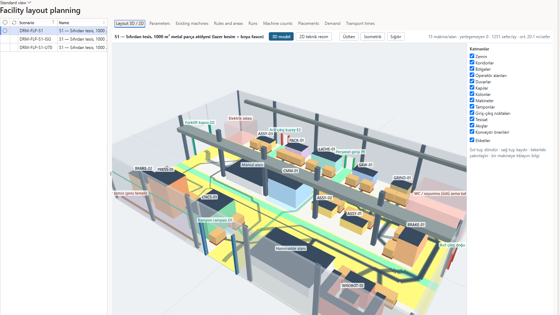Select the DRM-FLP-S1-U70 scenario row
Viewport: 560px width, 315px height.
(54, 48)
